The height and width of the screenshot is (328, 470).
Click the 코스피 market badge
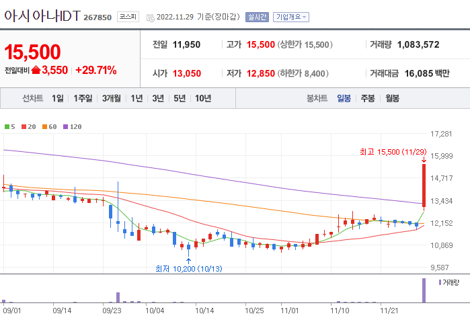(x=128, y=17)
